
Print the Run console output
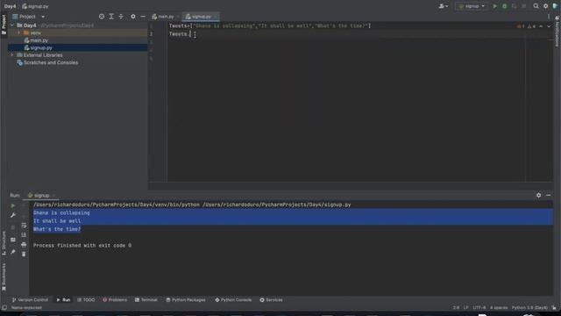(24, 244)
